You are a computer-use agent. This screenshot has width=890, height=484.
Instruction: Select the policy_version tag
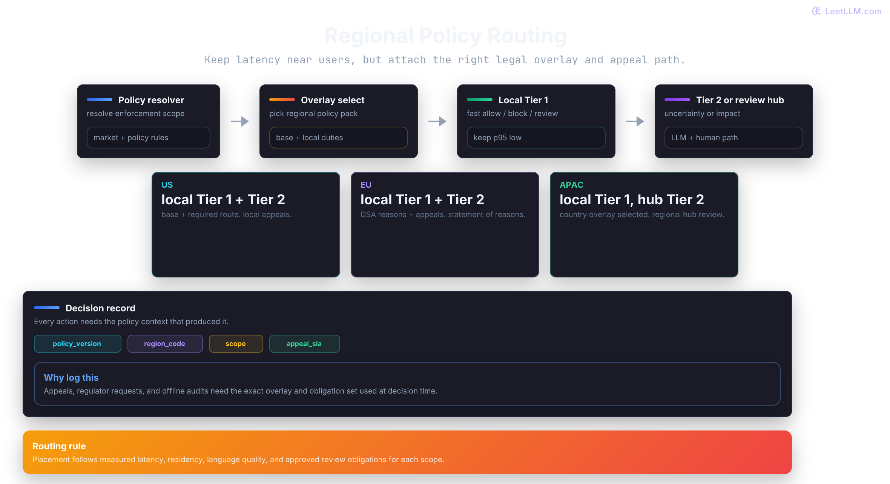click(77, 344)
